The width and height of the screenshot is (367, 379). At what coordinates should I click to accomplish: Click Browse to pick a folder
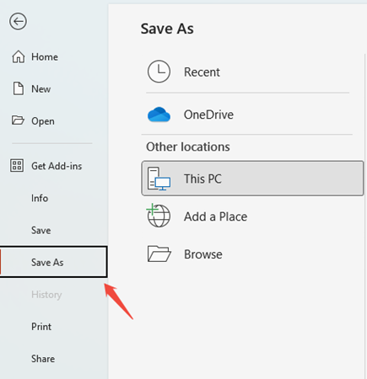tap(203, 254)
